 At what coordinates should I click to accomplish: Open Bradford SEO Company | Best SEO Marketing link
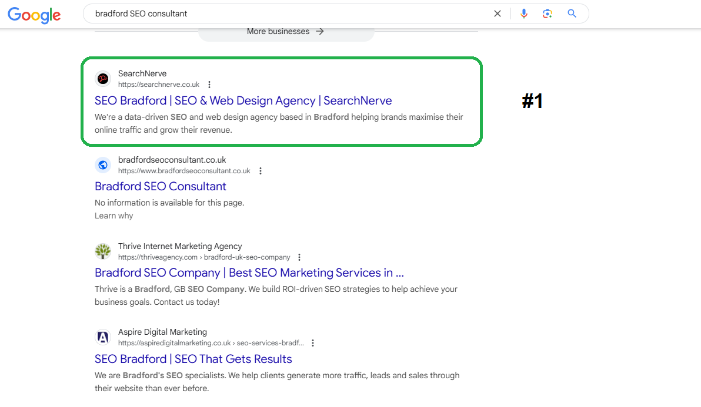coord(249,273)
